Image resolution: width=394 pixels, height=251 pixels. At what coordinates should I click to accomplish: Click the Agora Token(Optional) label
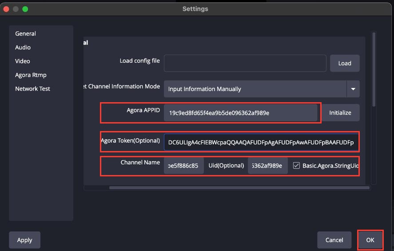131,140
